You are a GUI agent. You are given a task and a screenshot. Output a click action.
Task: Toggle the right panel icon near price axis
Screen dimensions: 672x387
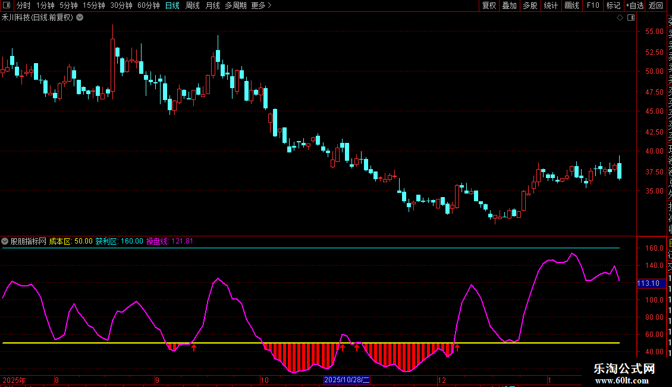630,17
